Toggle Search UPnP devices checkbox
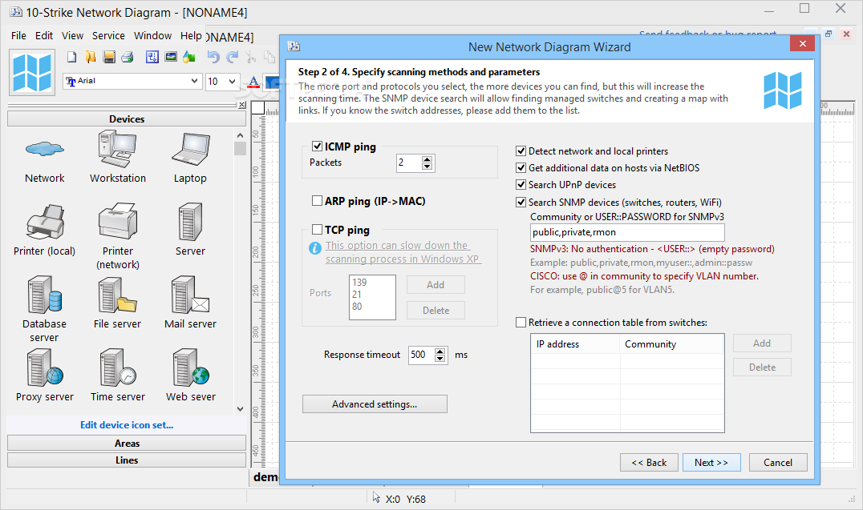 tap(521, 185)
